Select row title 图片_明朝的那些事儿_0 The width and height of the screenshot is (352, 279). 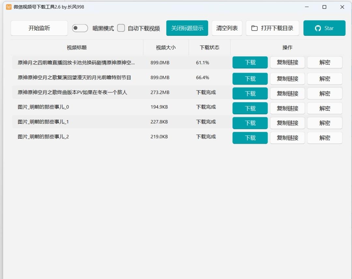43,107
